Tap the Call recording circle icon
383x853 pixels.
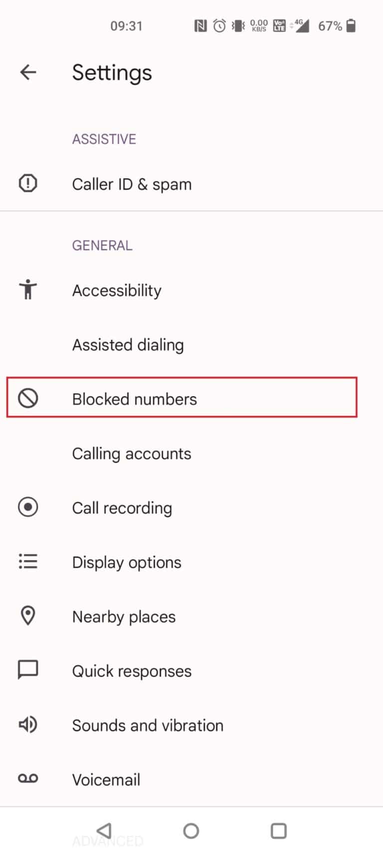coord(28,507)
